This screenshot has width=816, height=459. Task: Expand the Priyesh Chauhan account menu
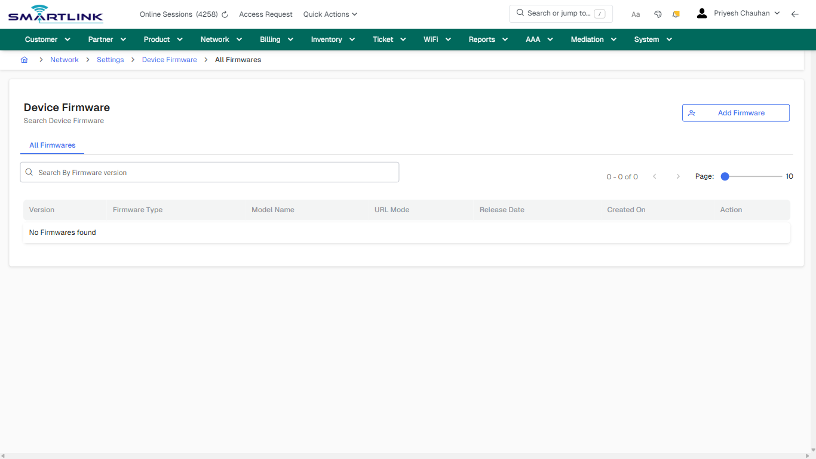coord(777,13)
